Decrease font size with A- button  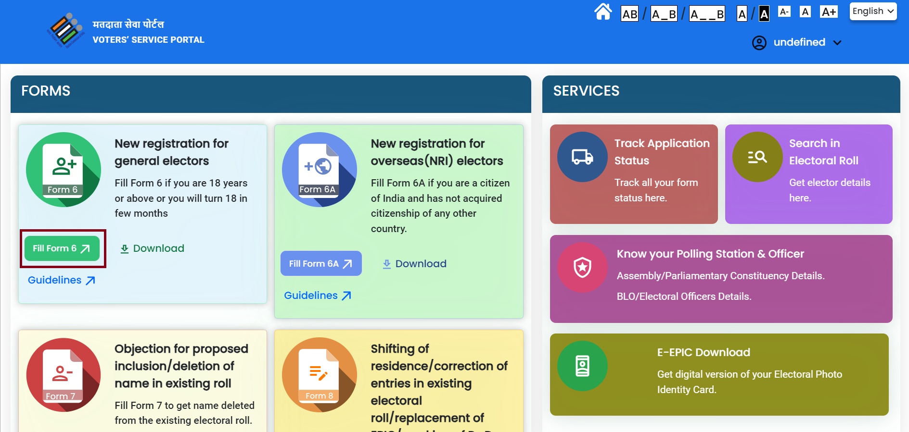784,12
